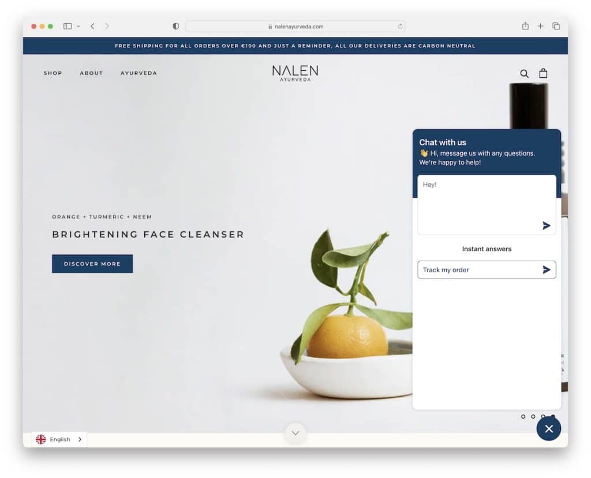
Task: Open the ABOUT menu
Action: point(91,73)
